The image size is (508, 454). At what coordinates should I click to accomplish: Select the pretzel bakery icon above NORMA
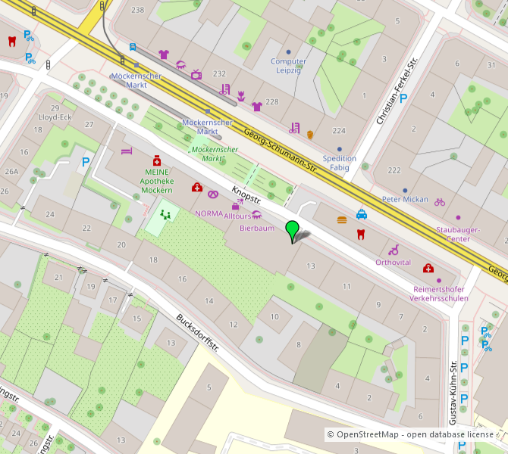click(213, 194)
